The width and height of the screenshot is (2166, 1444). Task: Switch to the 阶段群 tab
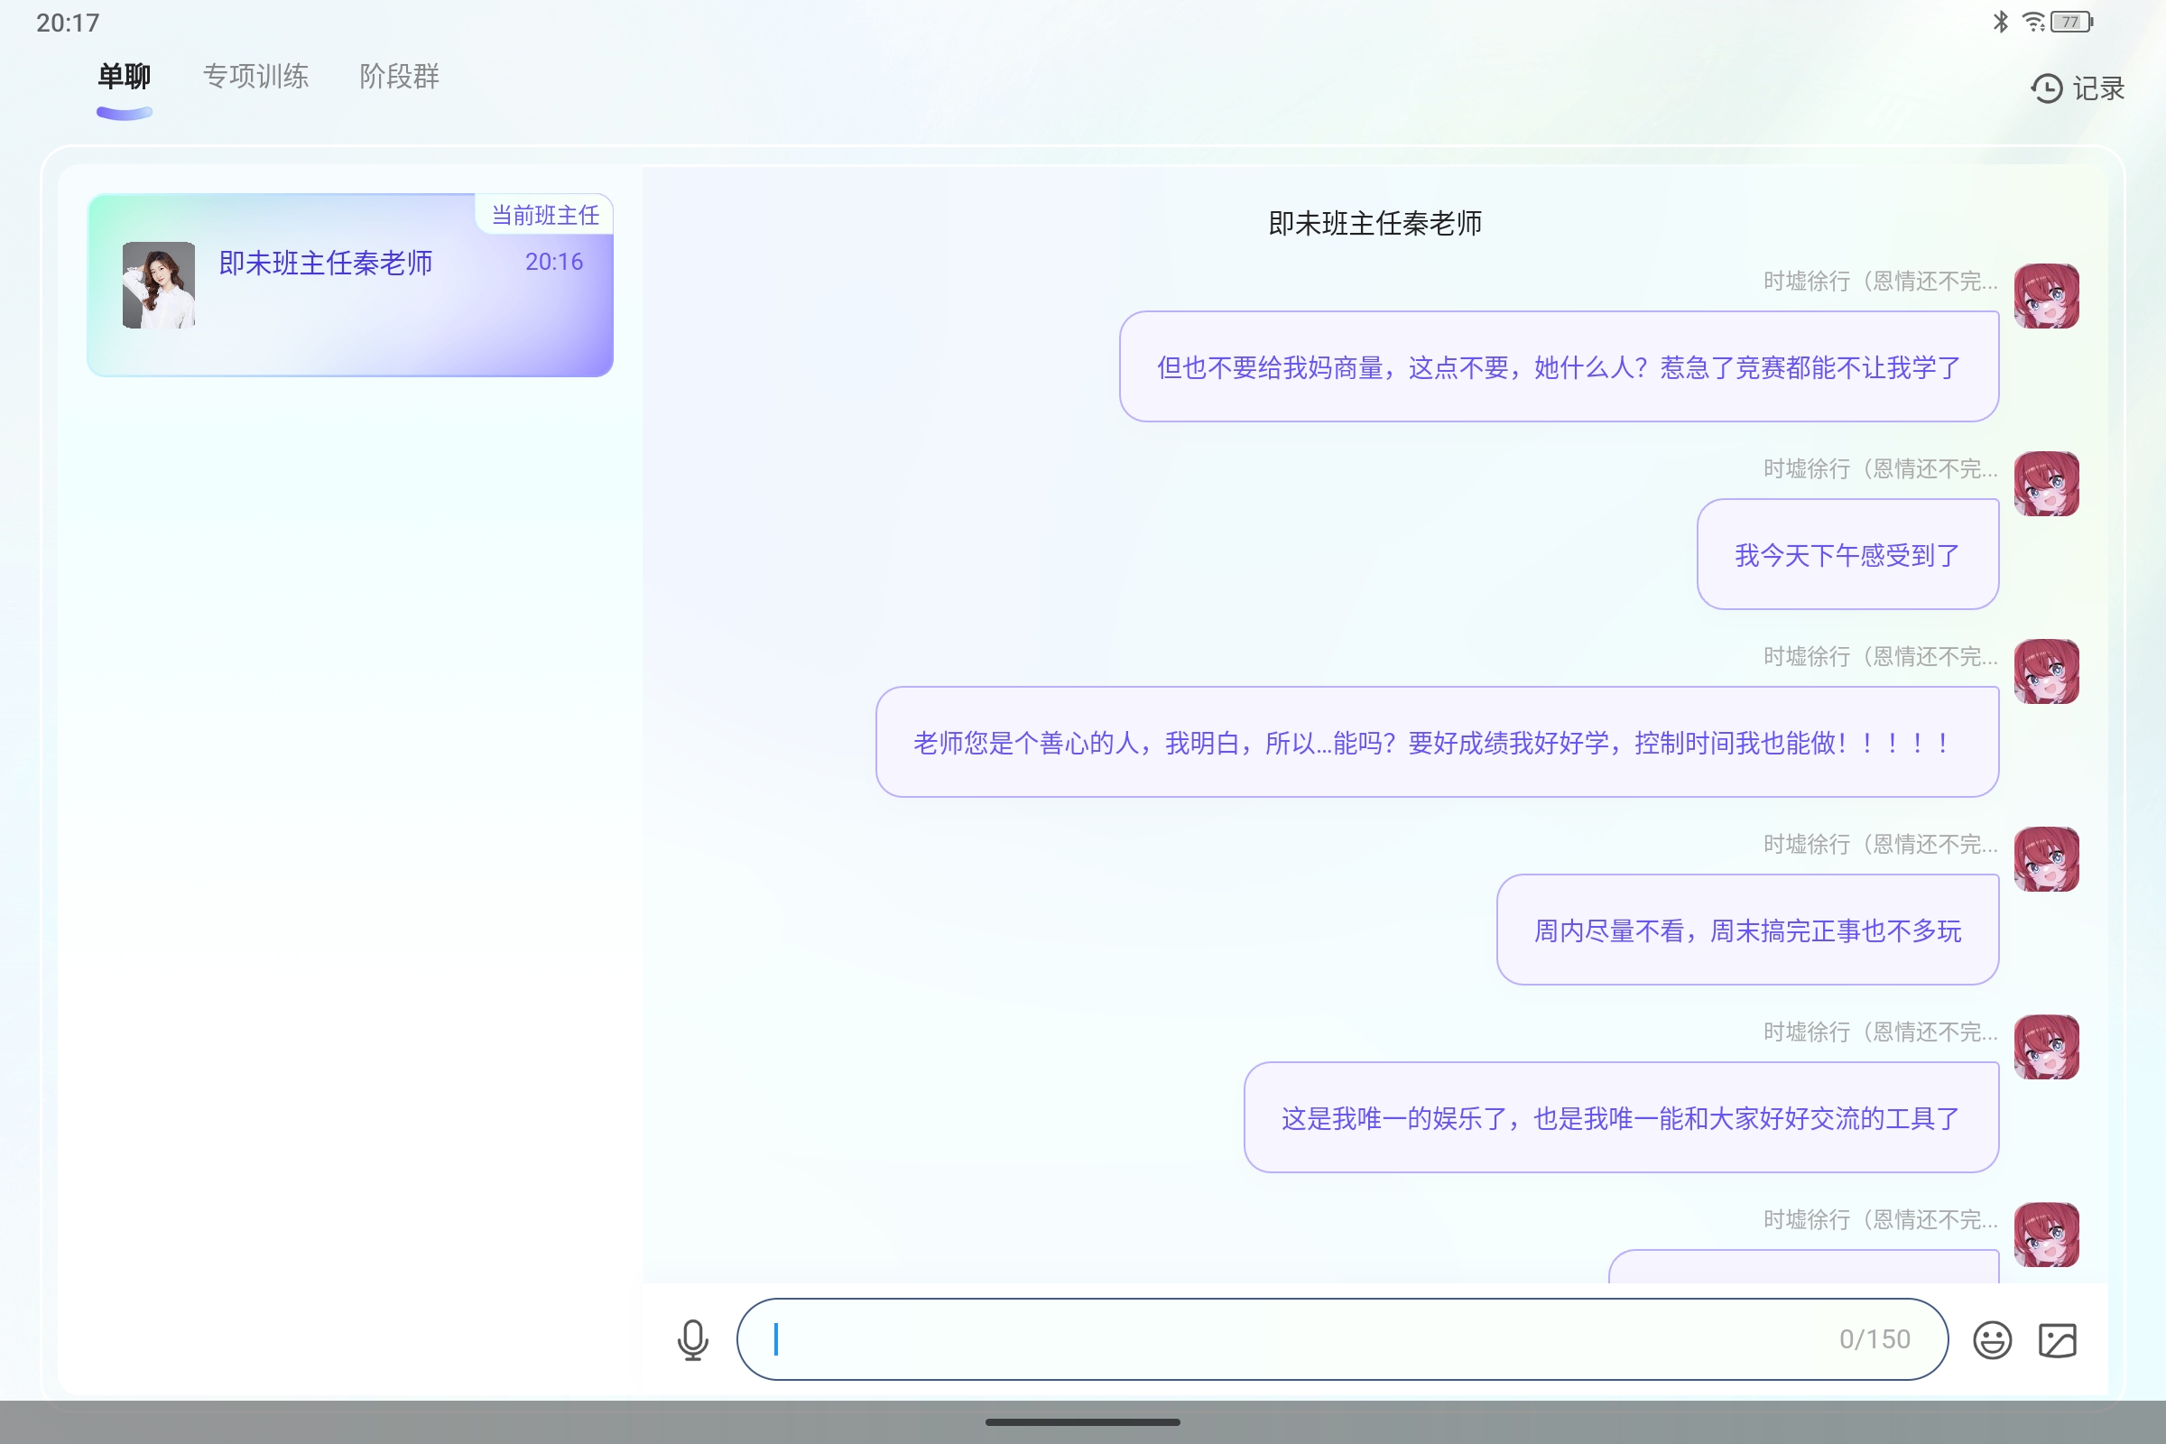pos(399,77)
